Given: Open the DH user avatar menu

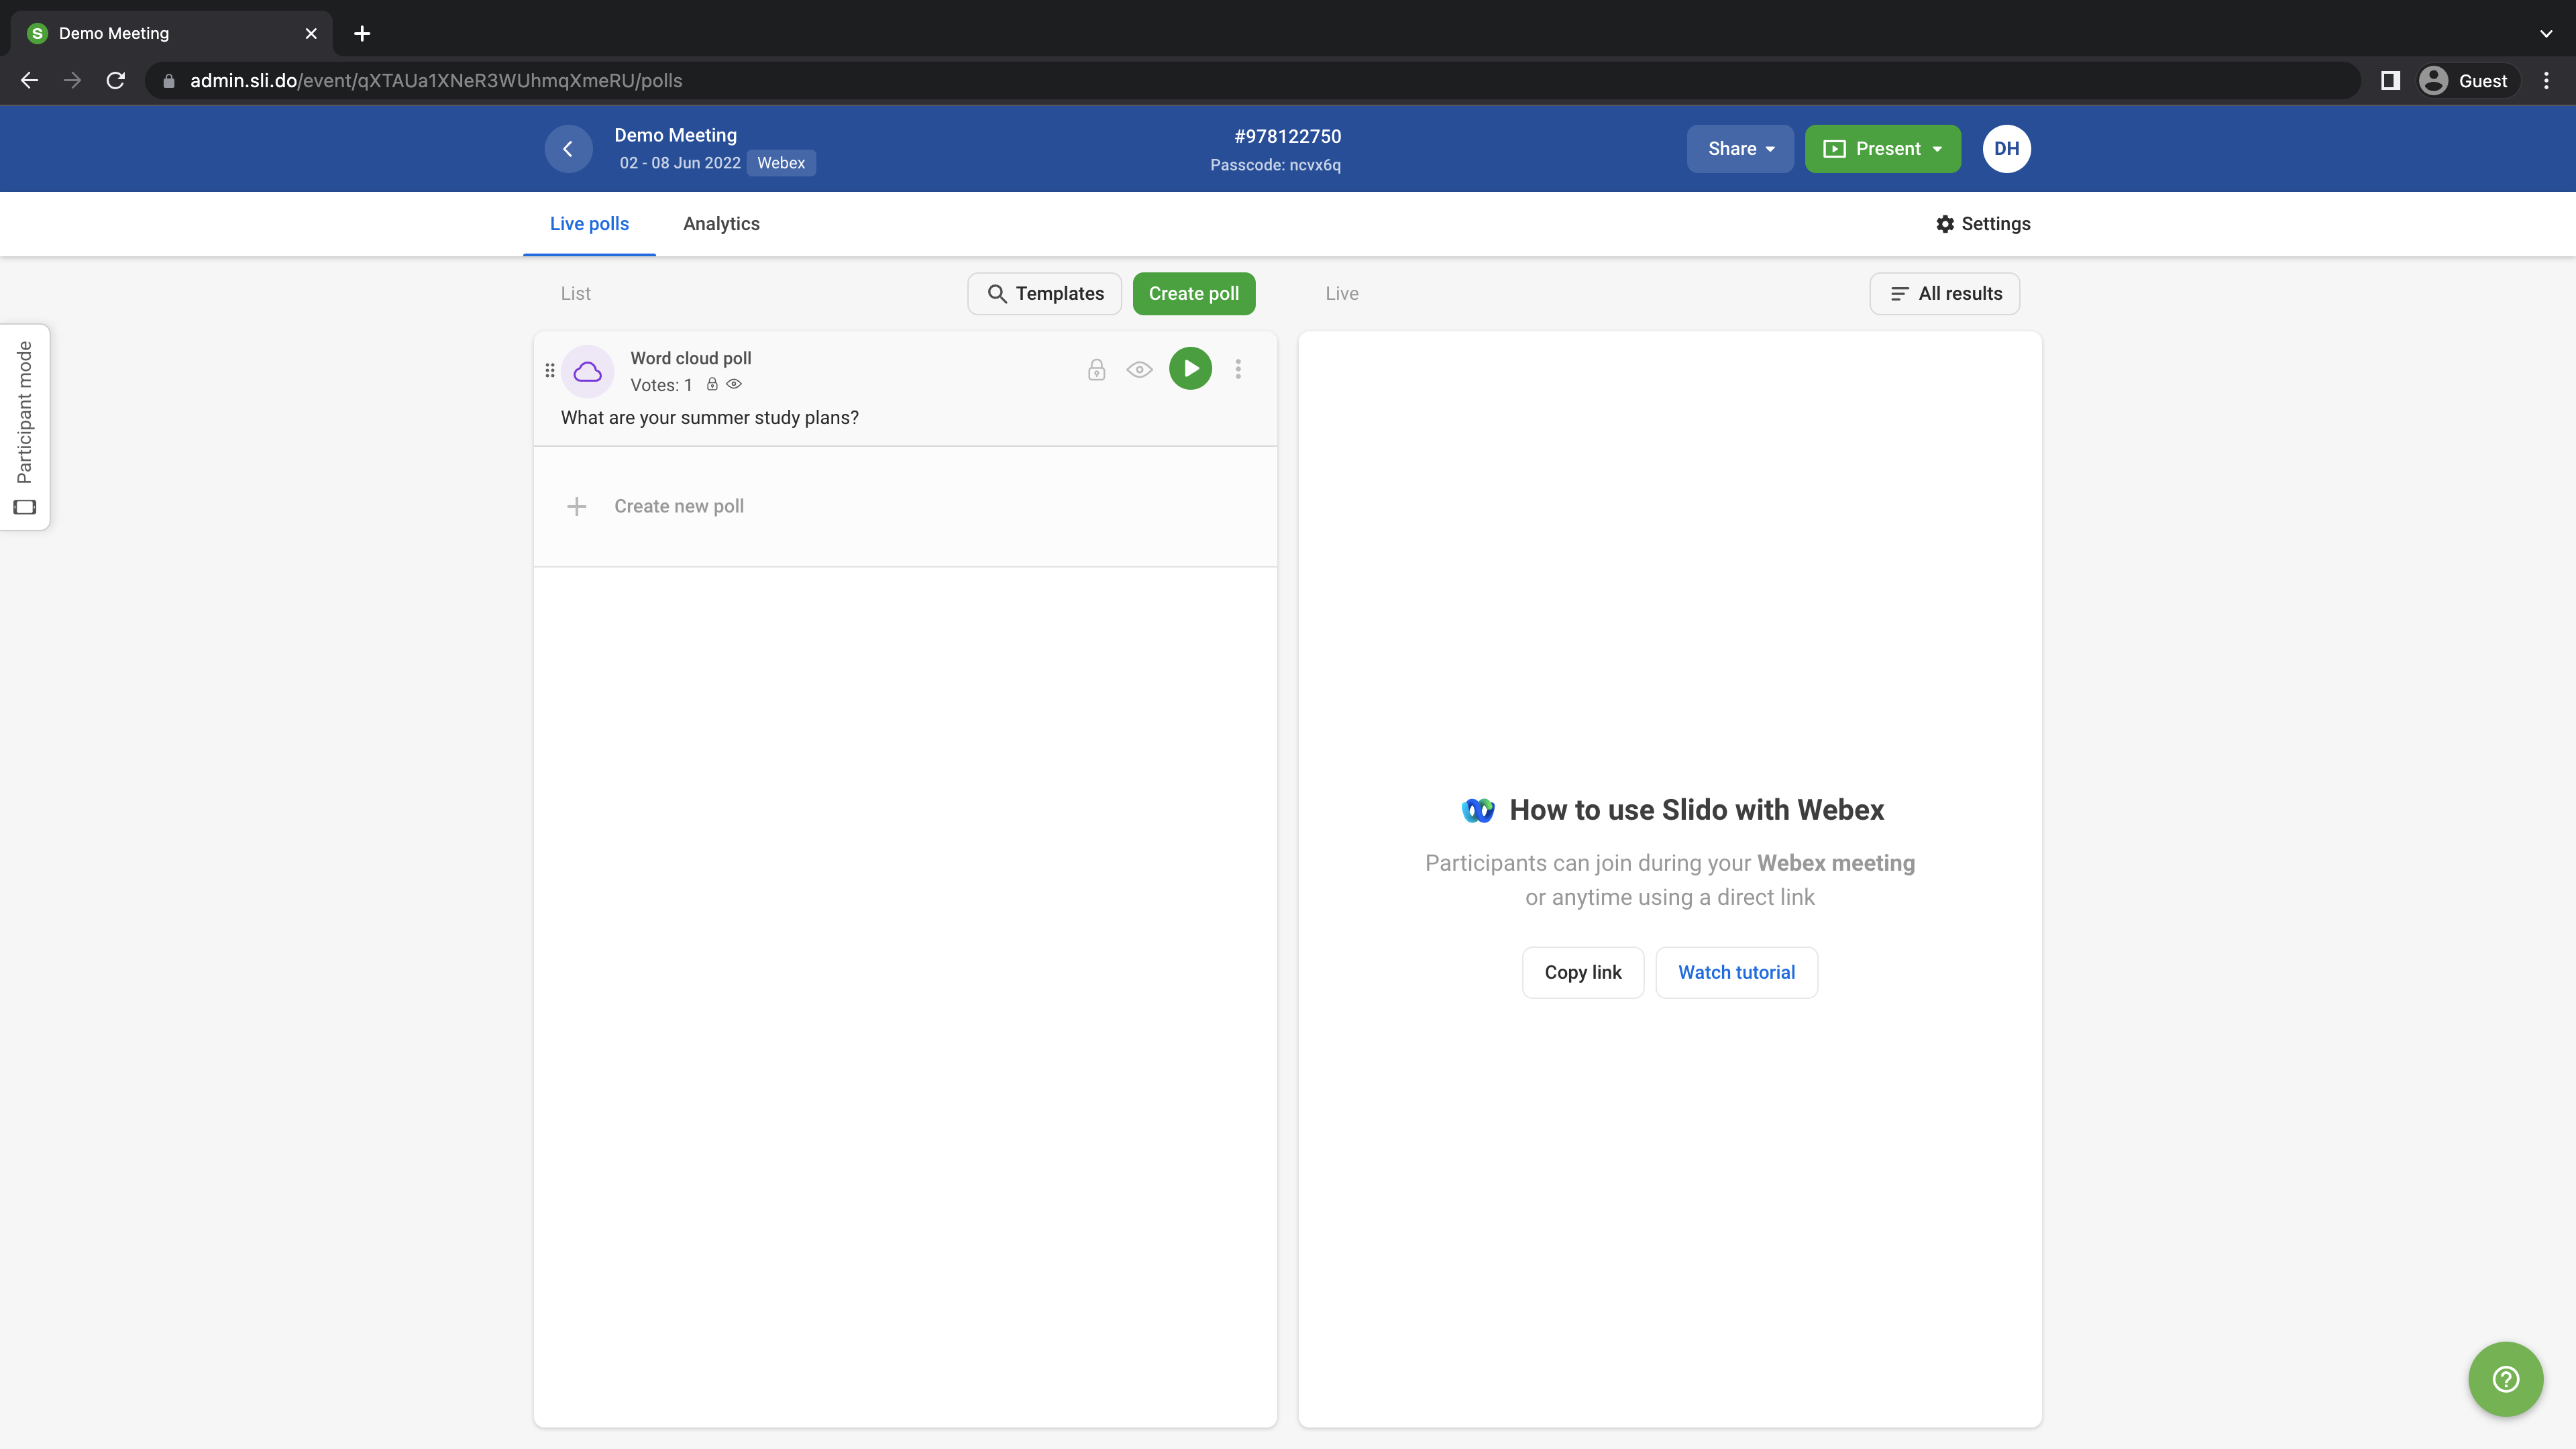Looking at the screenshot, I should coord(2006,149).
